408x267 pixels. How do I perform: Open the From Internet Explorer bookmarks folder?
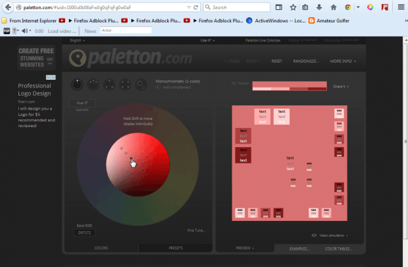29,20
